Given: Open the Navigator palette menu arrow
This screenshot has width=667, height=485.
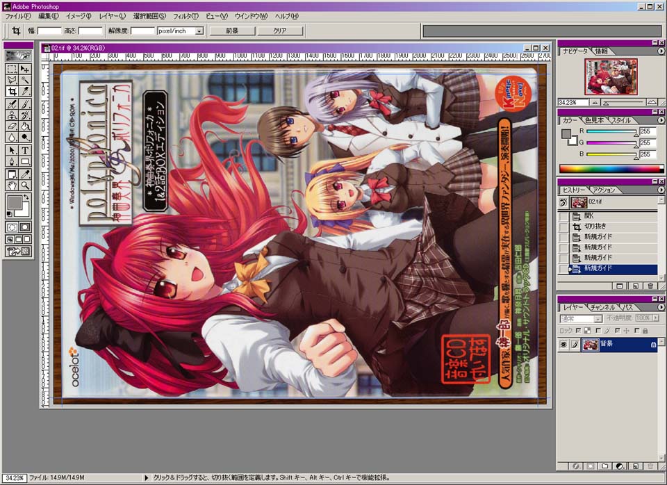Looking at the screenshot, I should point(661,51).
